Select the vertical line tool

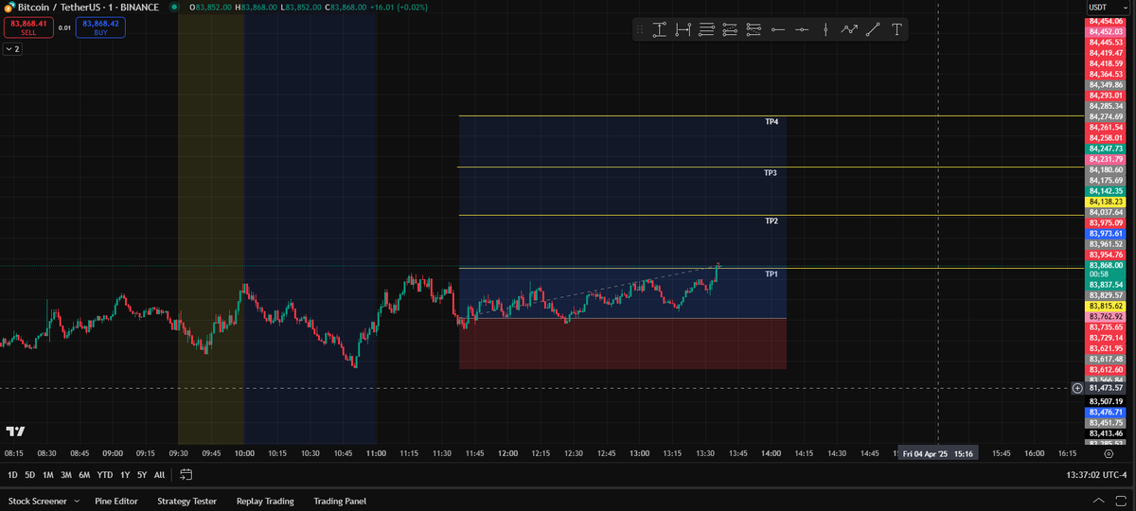pyautogui.click(x=825, y=30)
